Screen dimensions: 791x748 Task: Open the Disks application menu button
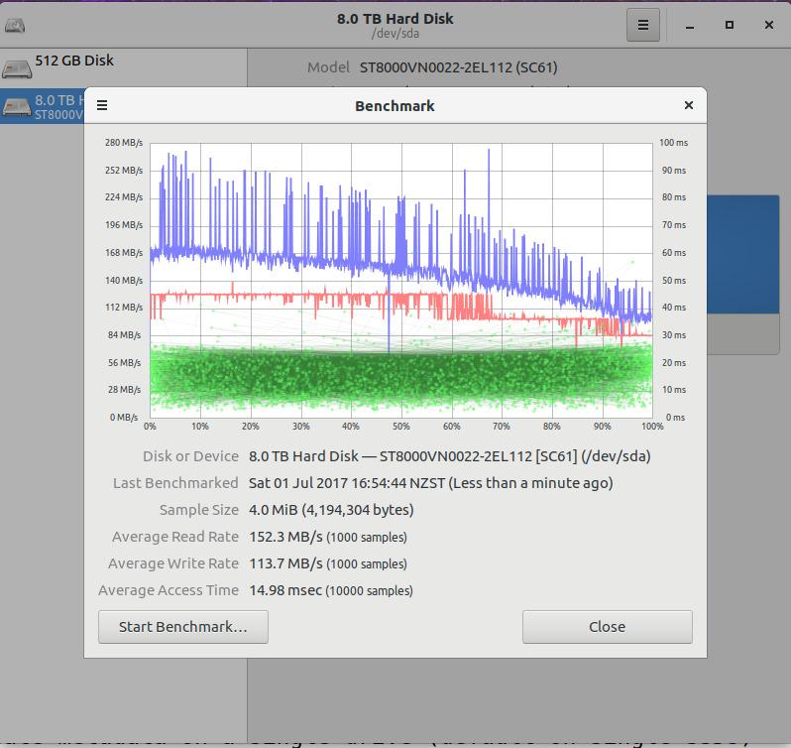tap(642, 25)
